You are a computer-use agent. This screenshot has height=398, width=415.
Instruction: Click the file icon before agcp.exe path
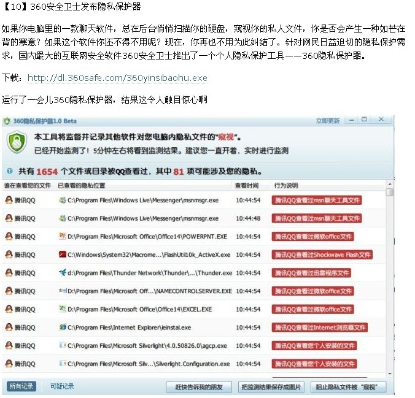click(x=63, y=345)
